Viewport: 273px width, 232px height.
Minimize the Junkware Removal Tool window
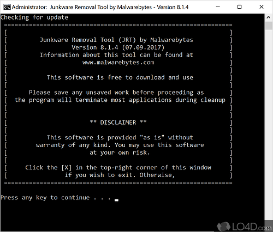218,7
